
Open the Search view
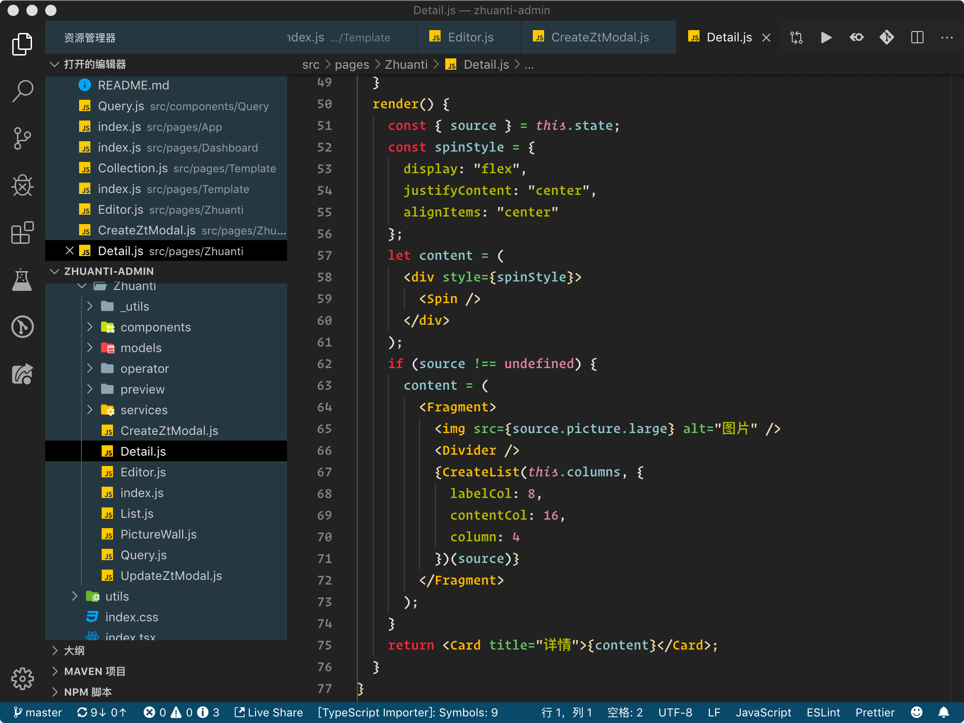pyautogui.click(x=22, y=90)
